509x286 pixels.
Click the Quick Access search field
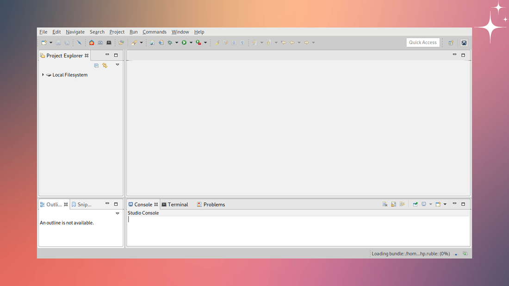pos(422,43)
